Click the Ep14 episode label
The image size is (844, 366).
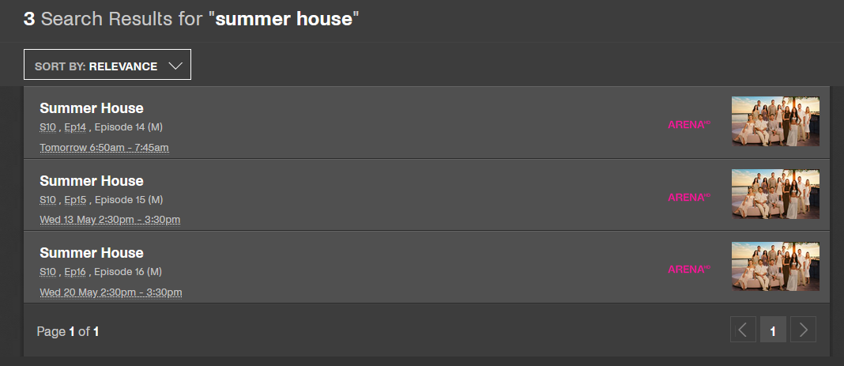(x=75, y=127)
